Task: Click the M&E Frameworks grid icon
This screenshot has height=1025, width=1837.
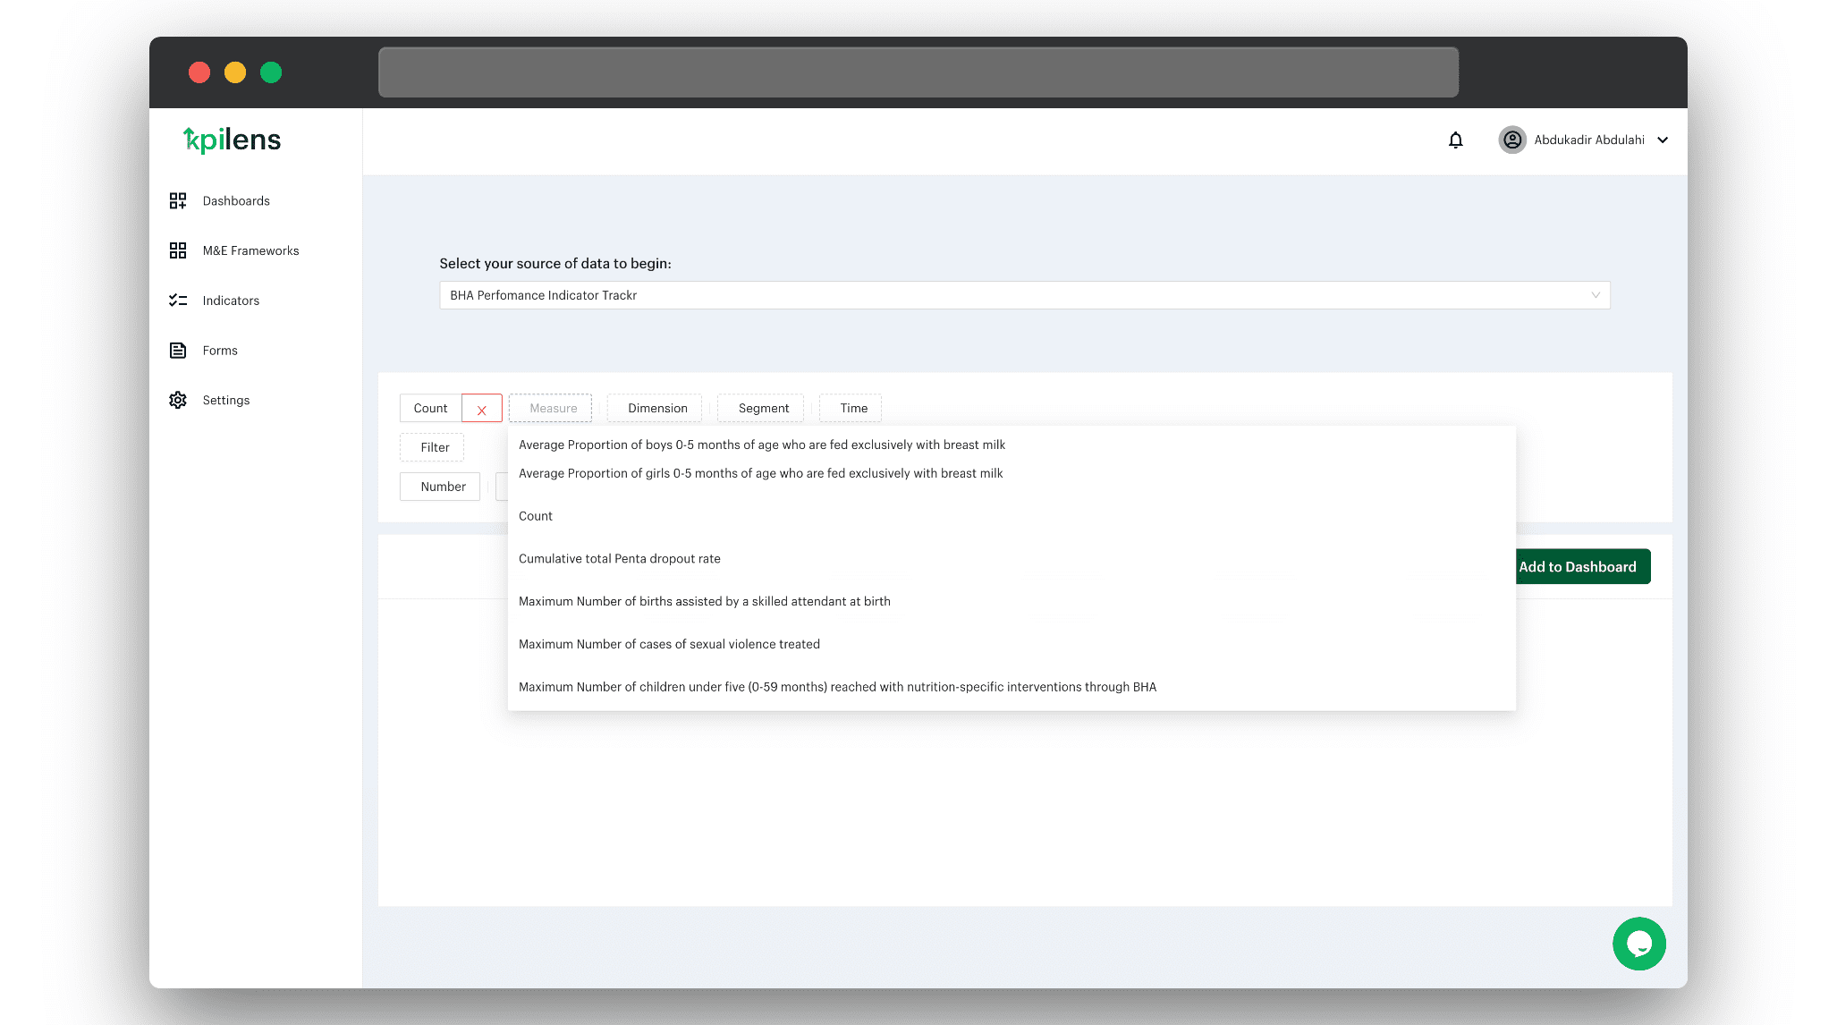Action: click(178, 250)
